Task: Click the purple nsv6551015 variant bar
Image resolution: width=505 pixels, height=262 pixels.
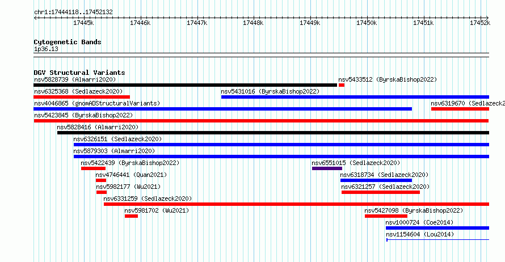Action: tap(327, 168)
